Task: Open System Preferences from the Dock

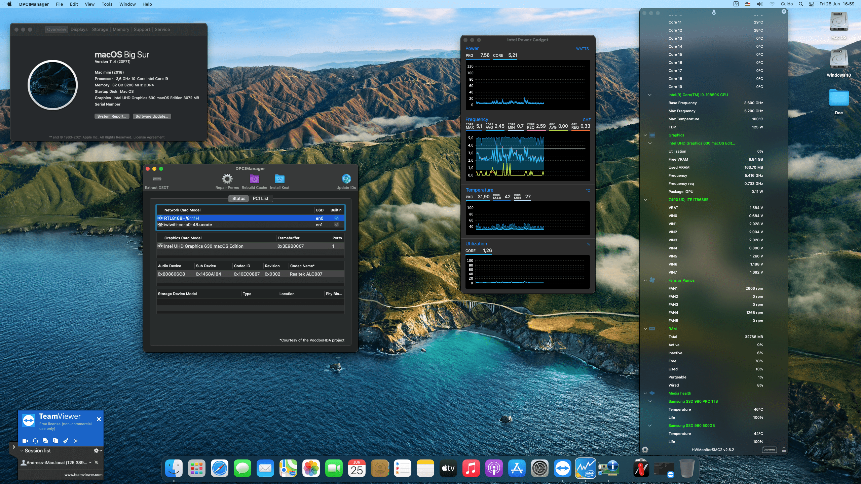Action: point(539,468)
